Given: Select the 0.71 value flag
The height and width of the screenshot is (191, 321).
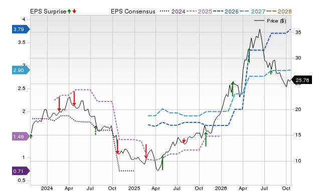Looking at the screenshot, I should click(21, 171).
